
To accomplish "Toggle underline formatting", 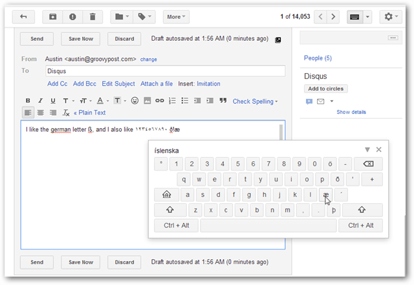I will tap(53, 101).
